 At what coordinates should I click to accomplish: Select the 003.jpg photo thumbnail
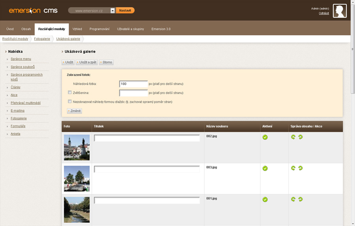[x=77, y=179]
